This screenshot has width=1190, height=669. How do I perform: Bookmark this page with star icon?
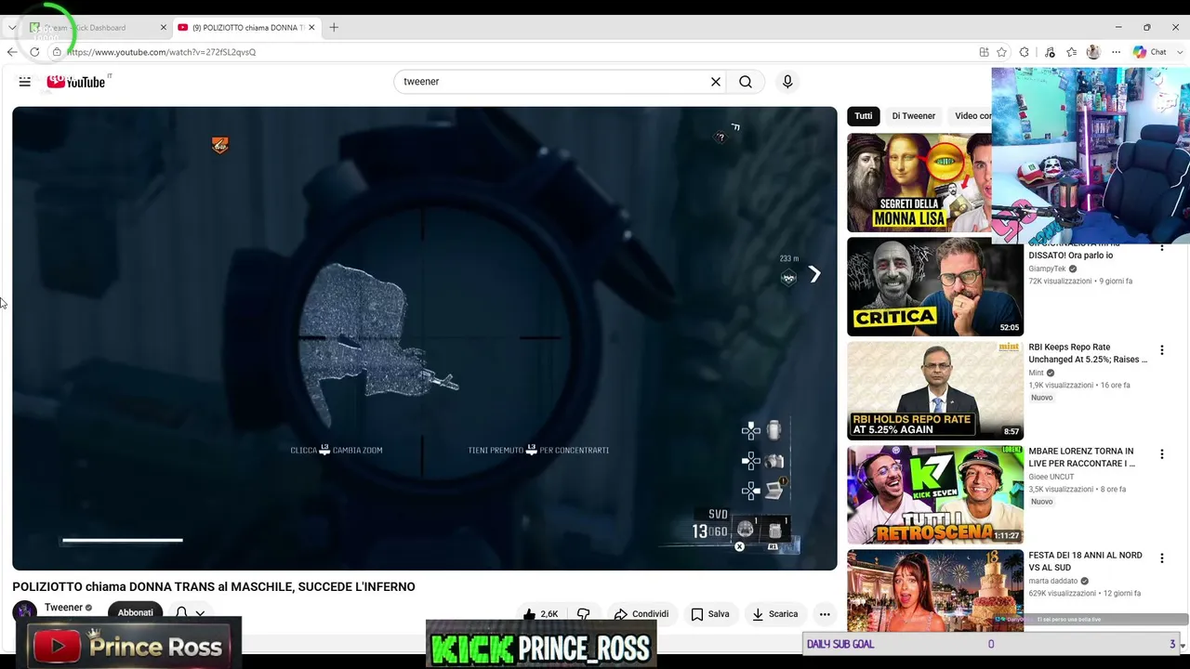pos(1001,52)
